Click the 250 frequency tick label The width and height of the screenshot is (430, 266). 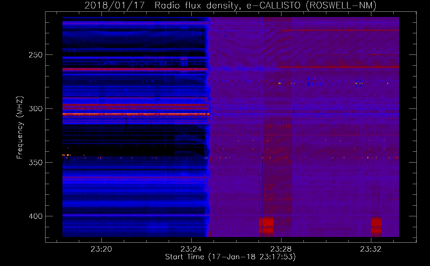pyautogui.click(x=36, y=55)
